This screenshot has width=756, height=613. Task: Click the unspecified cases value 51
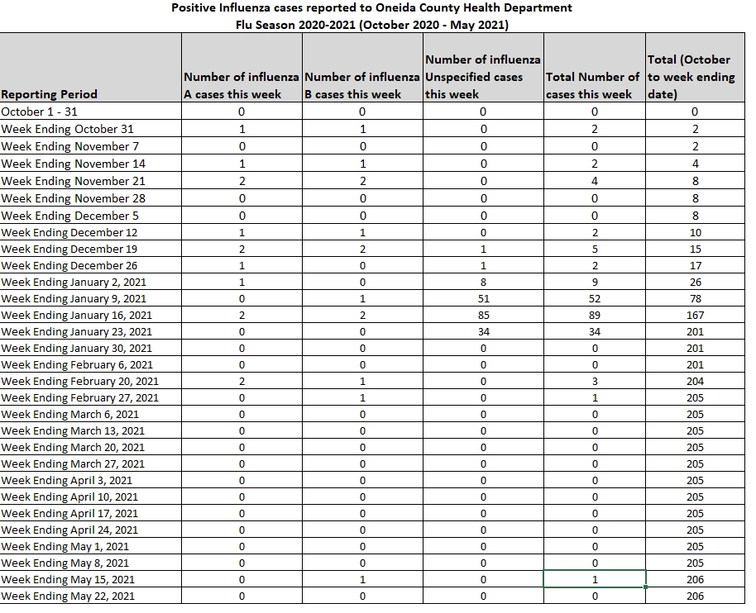[x=483, y=298]
